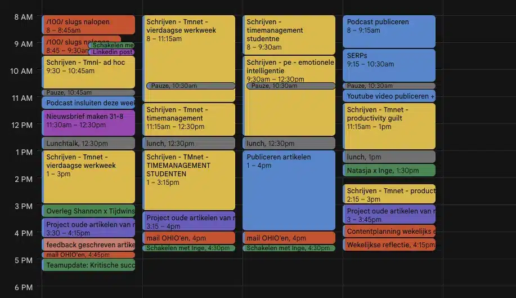Open 'Schrijven - pe - emotionele intelligentie' event
Screen dimensions: 516x298
coord(289,68)
